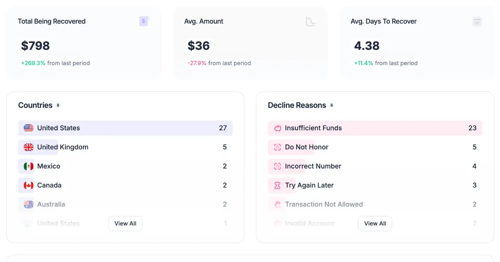Click the Decline Reasons count badge
The width and height of the screenshot is (500, 262).
coord(332,106)
